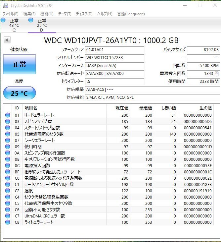Click the status orb for ID C2 温度
The image size is (221, 242).
[8, 191]
